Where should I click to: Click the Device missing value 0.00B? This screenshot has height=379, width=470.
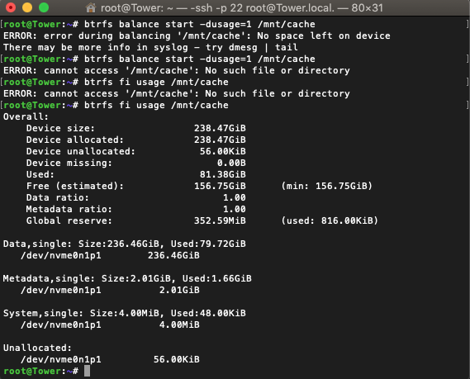coord(231,163)
